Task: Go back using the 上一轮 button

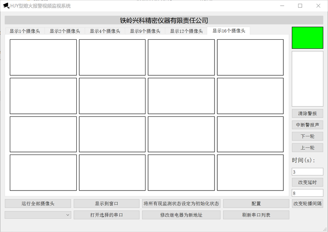Action: [x=307, y=148]
